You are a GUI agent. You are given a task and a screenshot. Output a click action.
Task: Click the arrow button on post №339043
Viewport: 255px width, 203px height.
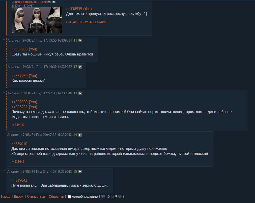point(80,172)
